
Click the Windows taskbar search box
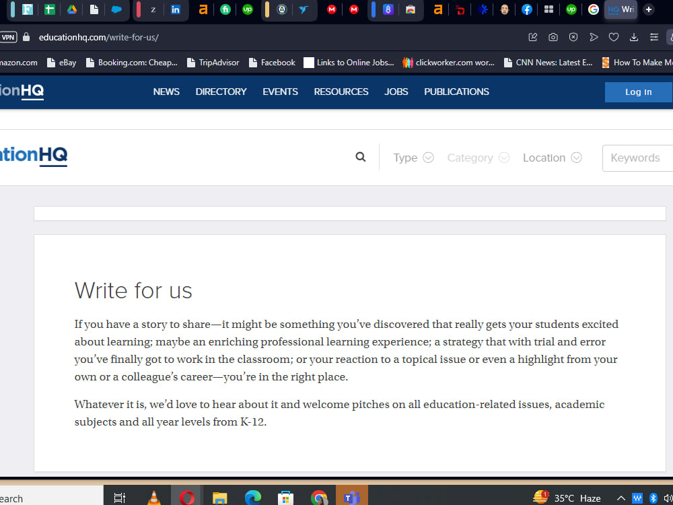click(x=52, y=496)
